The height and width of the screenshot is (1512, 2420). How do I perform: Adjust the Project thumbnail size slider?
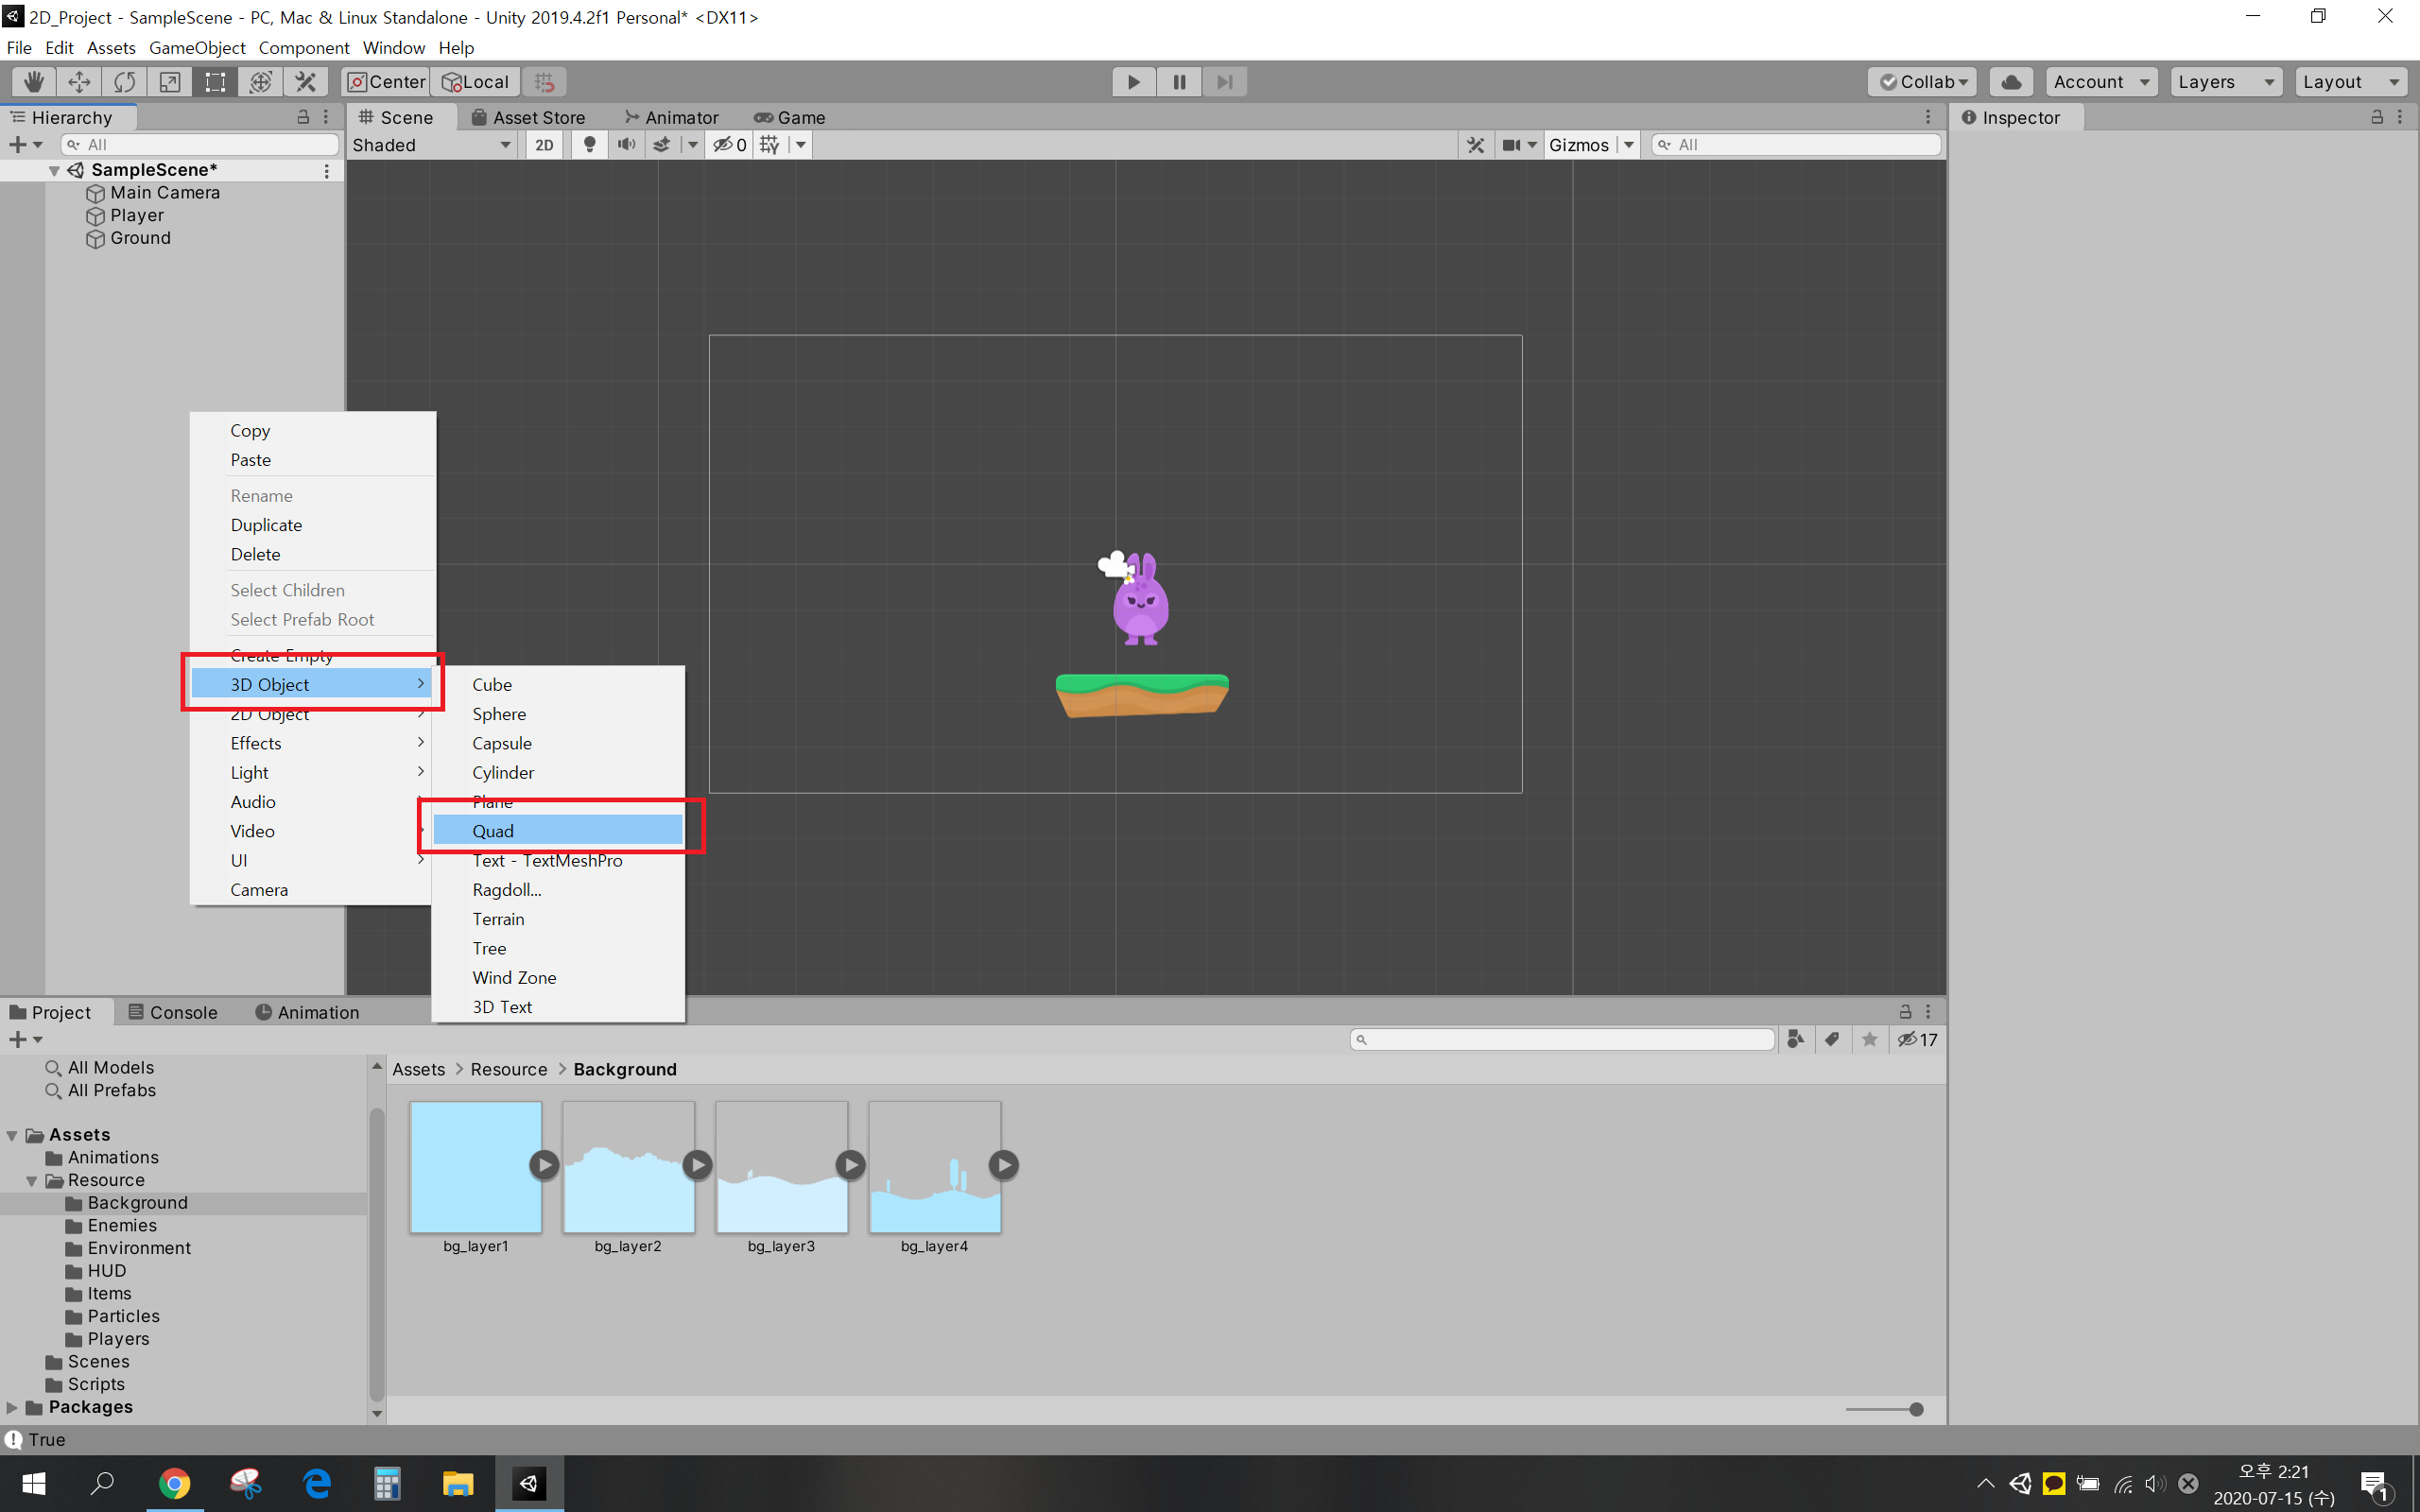tap(1915, 1409)
